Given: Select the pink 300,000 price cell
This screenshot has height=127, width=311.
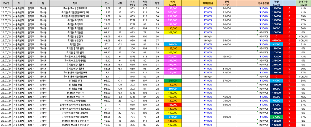Looking at the screenshot, I should point(173,57).
